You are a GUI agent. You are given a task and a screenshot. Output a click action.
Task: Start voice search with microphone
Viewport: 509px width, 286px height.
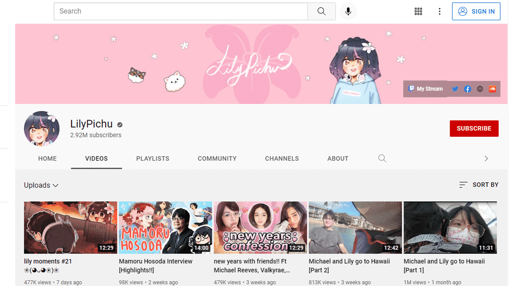[348, 11]
